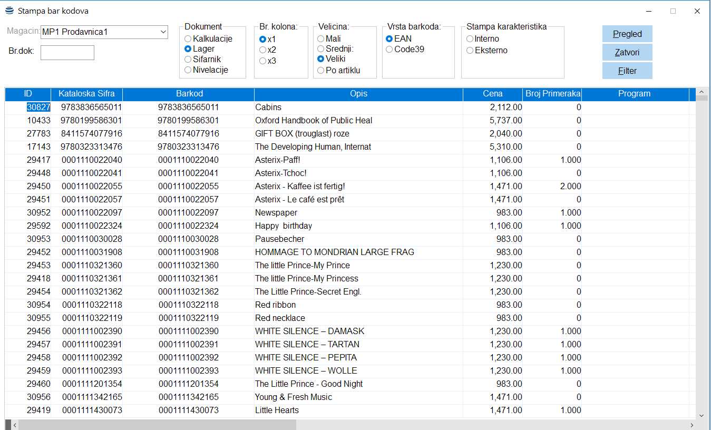
Task: Click the Br.dok document number field
Action: click(x=67, y=53)
